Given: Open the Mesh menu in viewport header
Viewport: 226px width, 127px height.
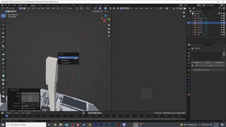Looking at the screenshot, I should [x=43, y=8].
